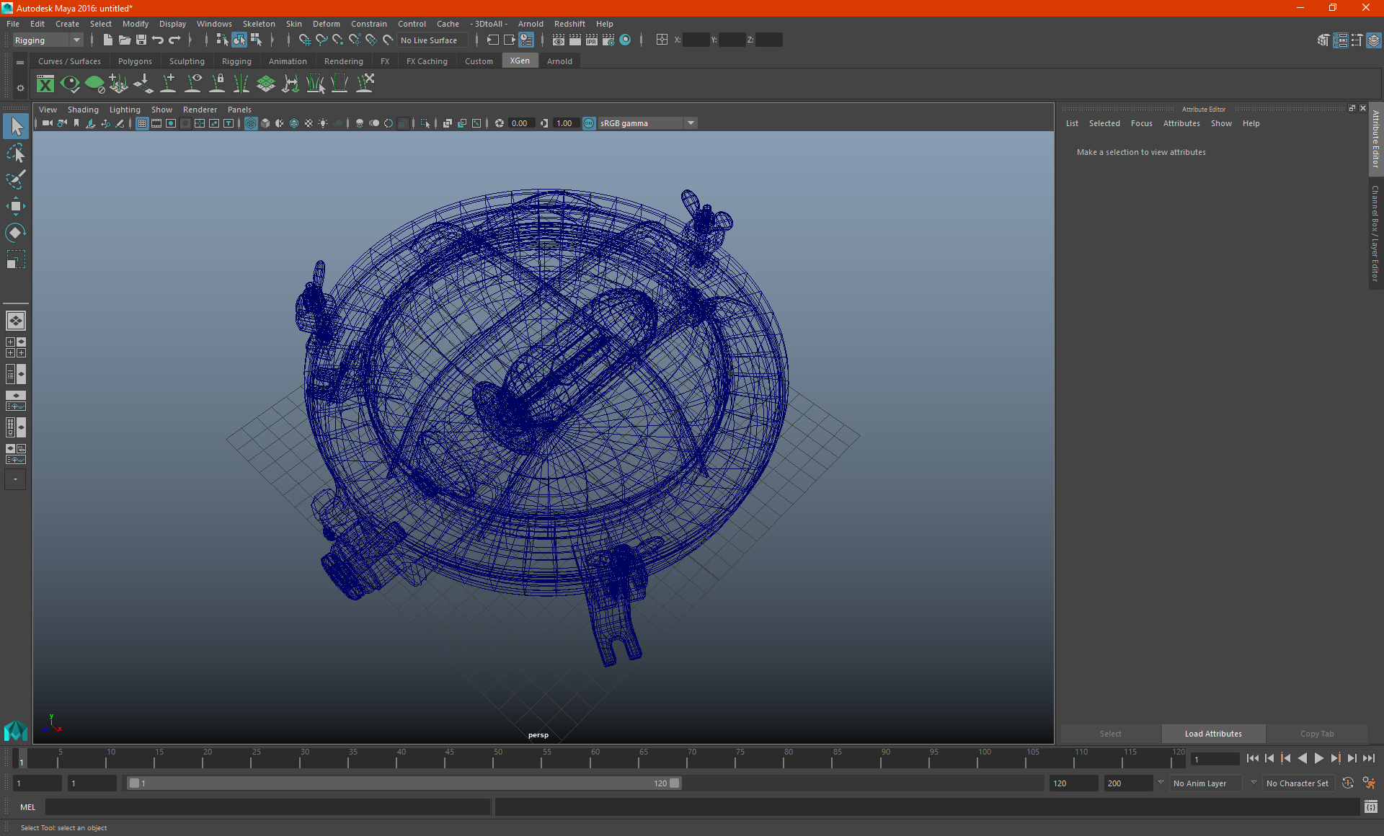
Task: Toggle wireframe display mode icon
Action: [x=251, y=123]
